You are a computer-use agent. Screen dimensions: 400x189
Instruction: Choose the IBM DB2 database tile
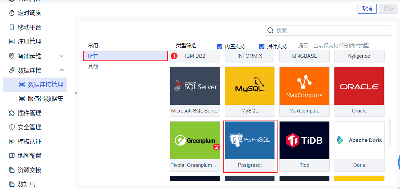pos(195,56)
